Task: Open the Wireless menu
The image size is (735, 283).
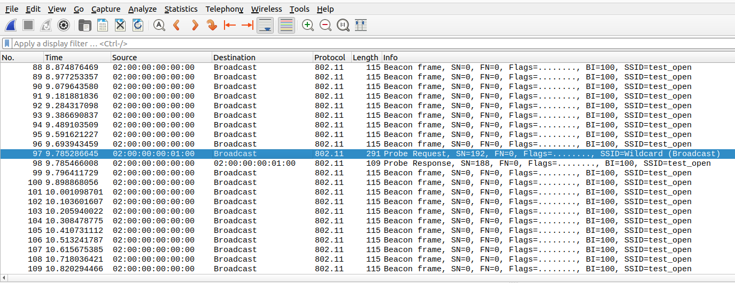Action: (x=266, y=9)
